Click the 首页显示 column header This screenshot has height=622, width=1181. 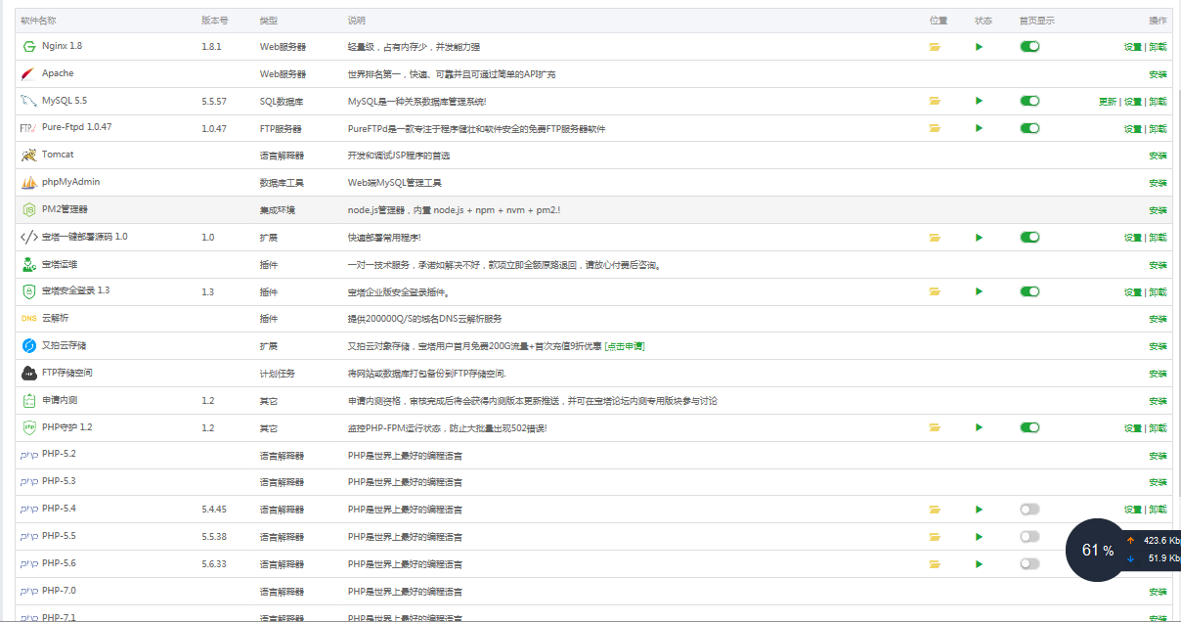[x=1036, y=21]
